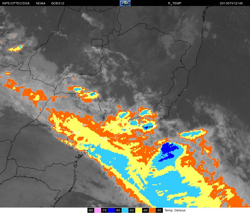Select the Temp. Celsius legend caption
This screenshot has width=250, height=213.
pos(175,210)
